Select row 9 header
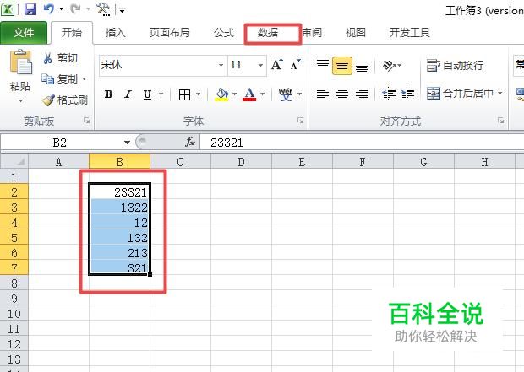 coord(14,299)
